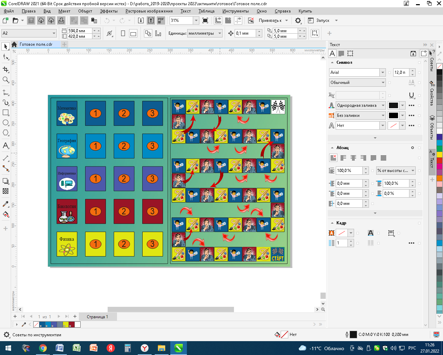
Task: Select the Text tool in toolbox
Action: (6, 146)
